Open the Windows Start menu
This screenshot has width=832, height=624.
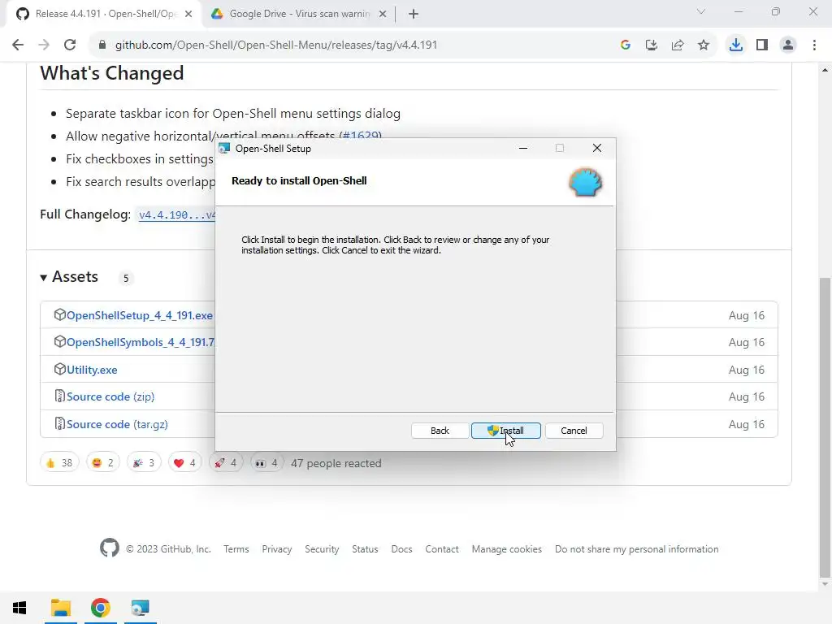pos(19,608)
